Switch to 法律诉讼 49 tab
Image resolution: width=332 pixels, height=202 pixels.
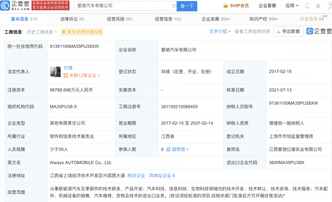(72, 19)
